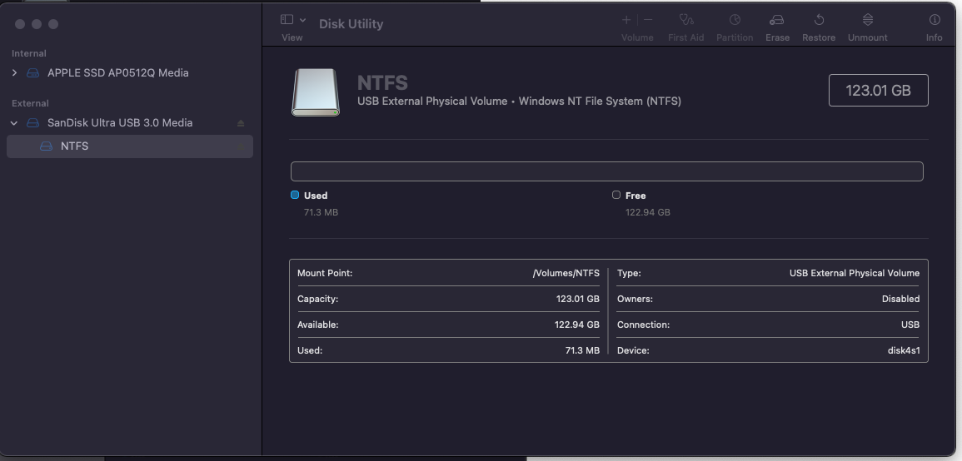
Task: Click the 123.01 GB size box
Action: pos(878,90)
